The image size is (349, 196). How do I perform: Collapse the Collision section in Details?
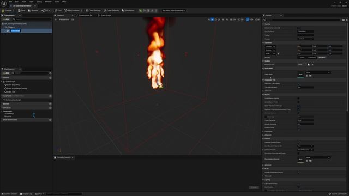[263, 139]
